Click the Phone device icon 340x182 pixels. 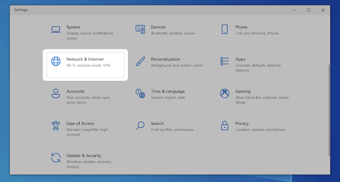click(x=224, y=29)
